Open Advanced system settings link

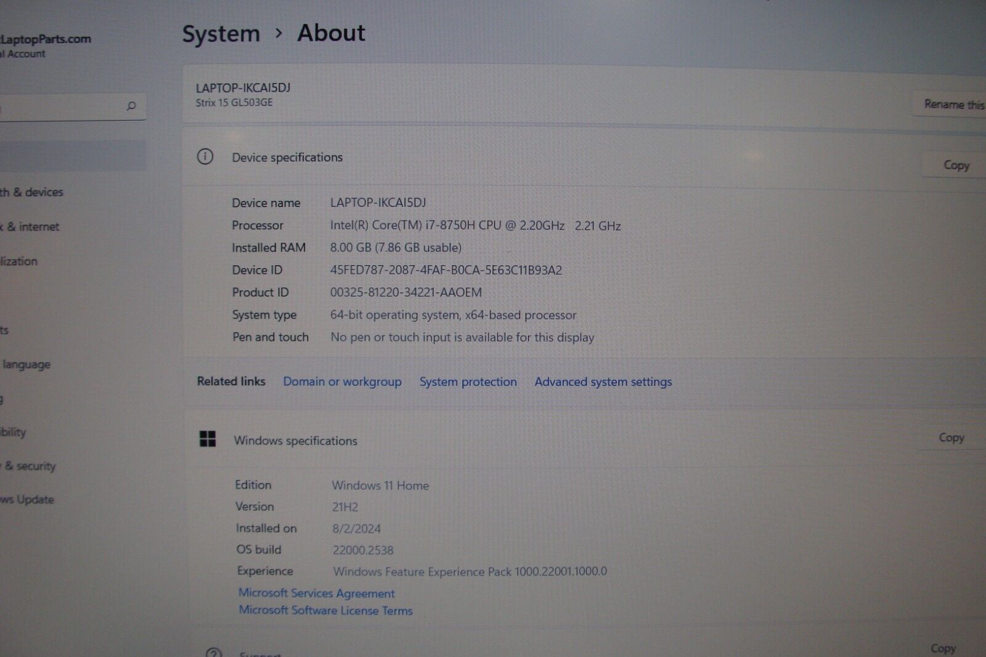pos(603,382)
